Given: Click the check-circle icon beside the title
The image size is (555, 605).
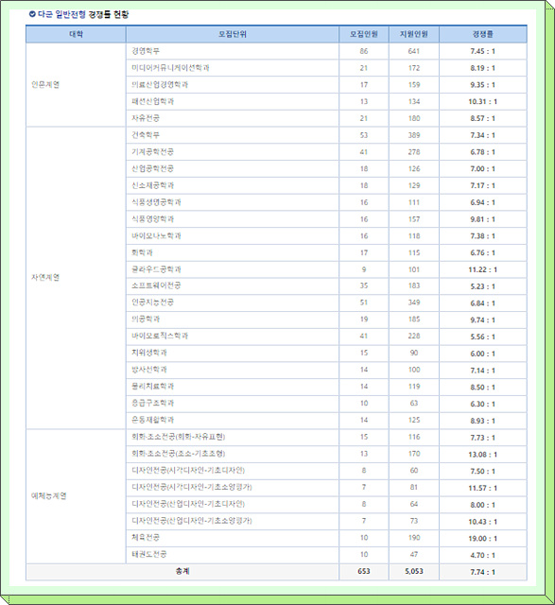Looking at the screenshot, I should click(x=32, y=14).
